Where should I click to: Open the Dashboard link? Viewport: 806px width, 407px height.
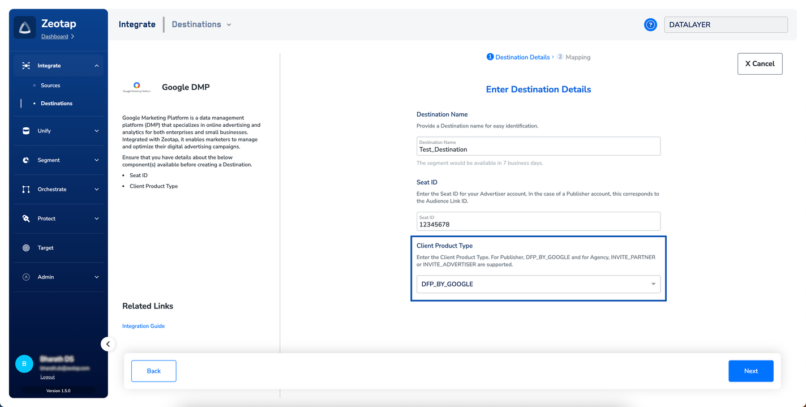pos(55,36)
